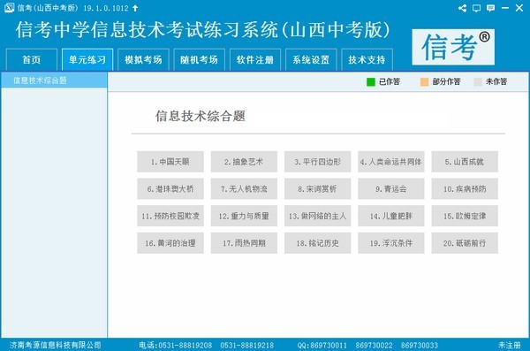The width and height of the screenshot is (530, 351).
Task: Go to the 随机考场 tab
Action: coord(199,60)
